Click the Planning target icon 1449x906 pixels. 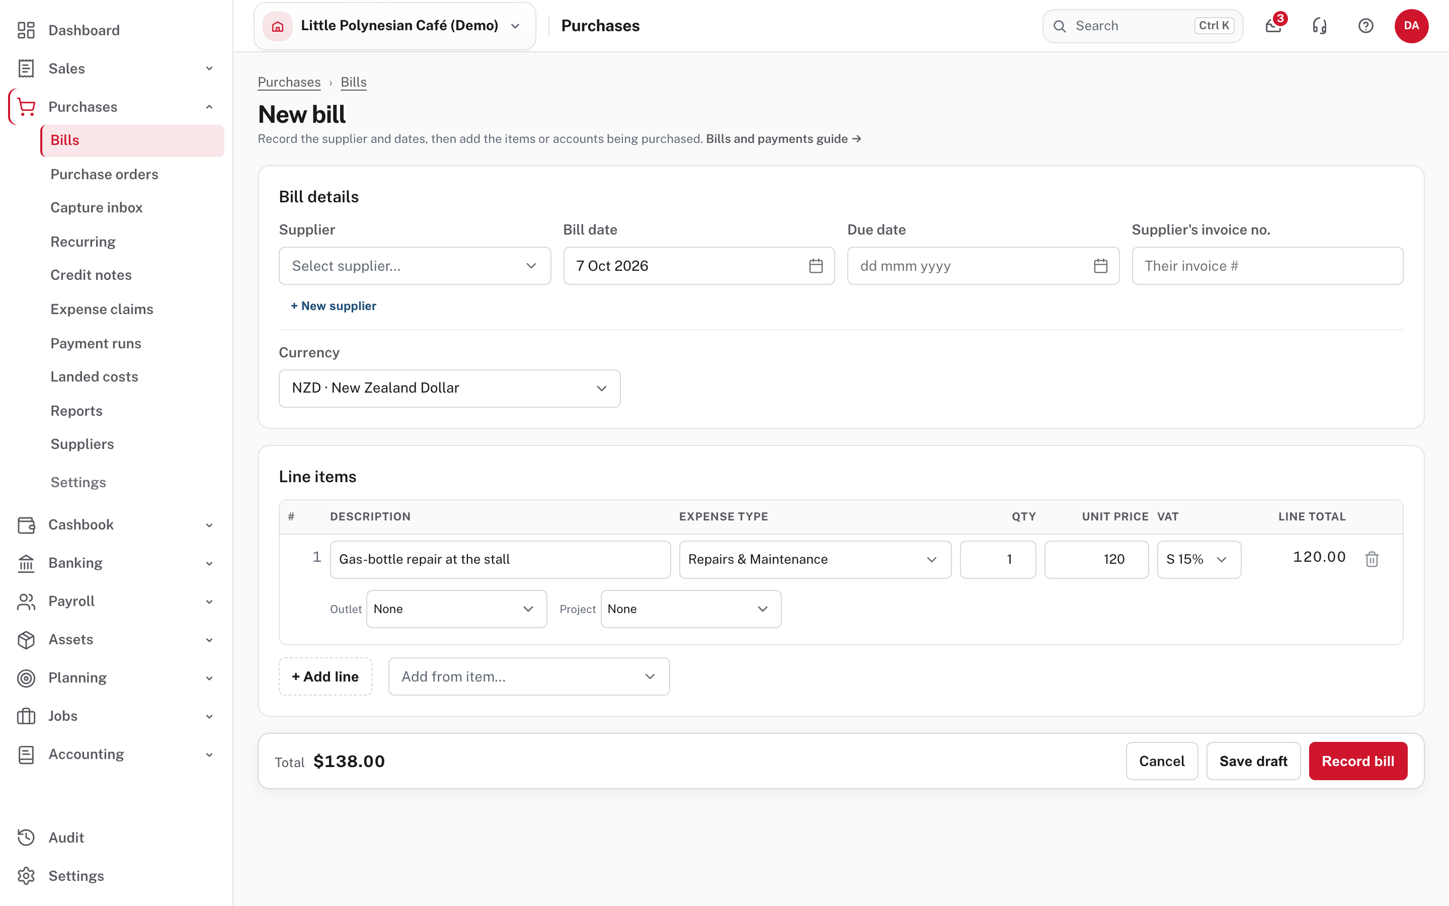tap(26, 677)
